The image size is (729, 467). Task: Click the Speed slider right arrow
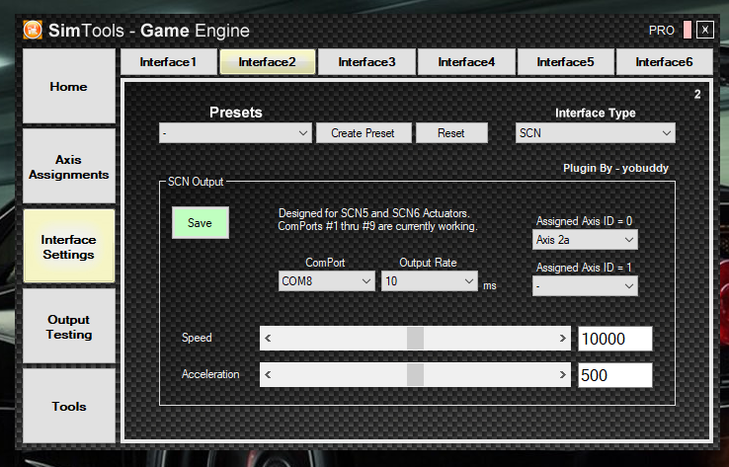pos(563,339)
